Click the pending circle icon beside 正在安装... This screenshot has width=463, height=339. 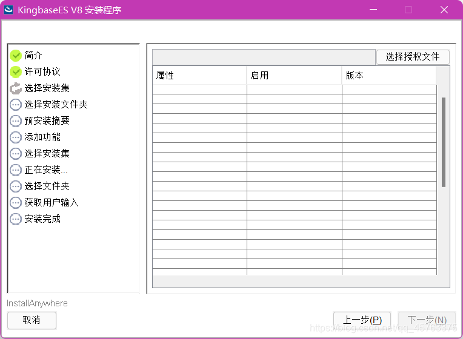click(16, 170)
